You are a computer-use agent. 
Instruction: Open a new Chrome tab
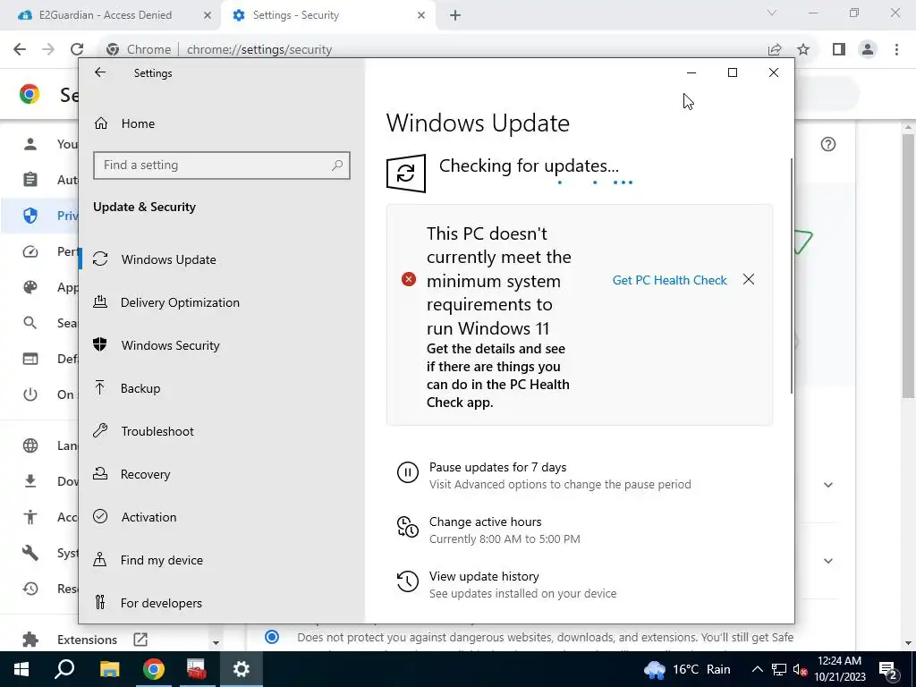point(455,16)
